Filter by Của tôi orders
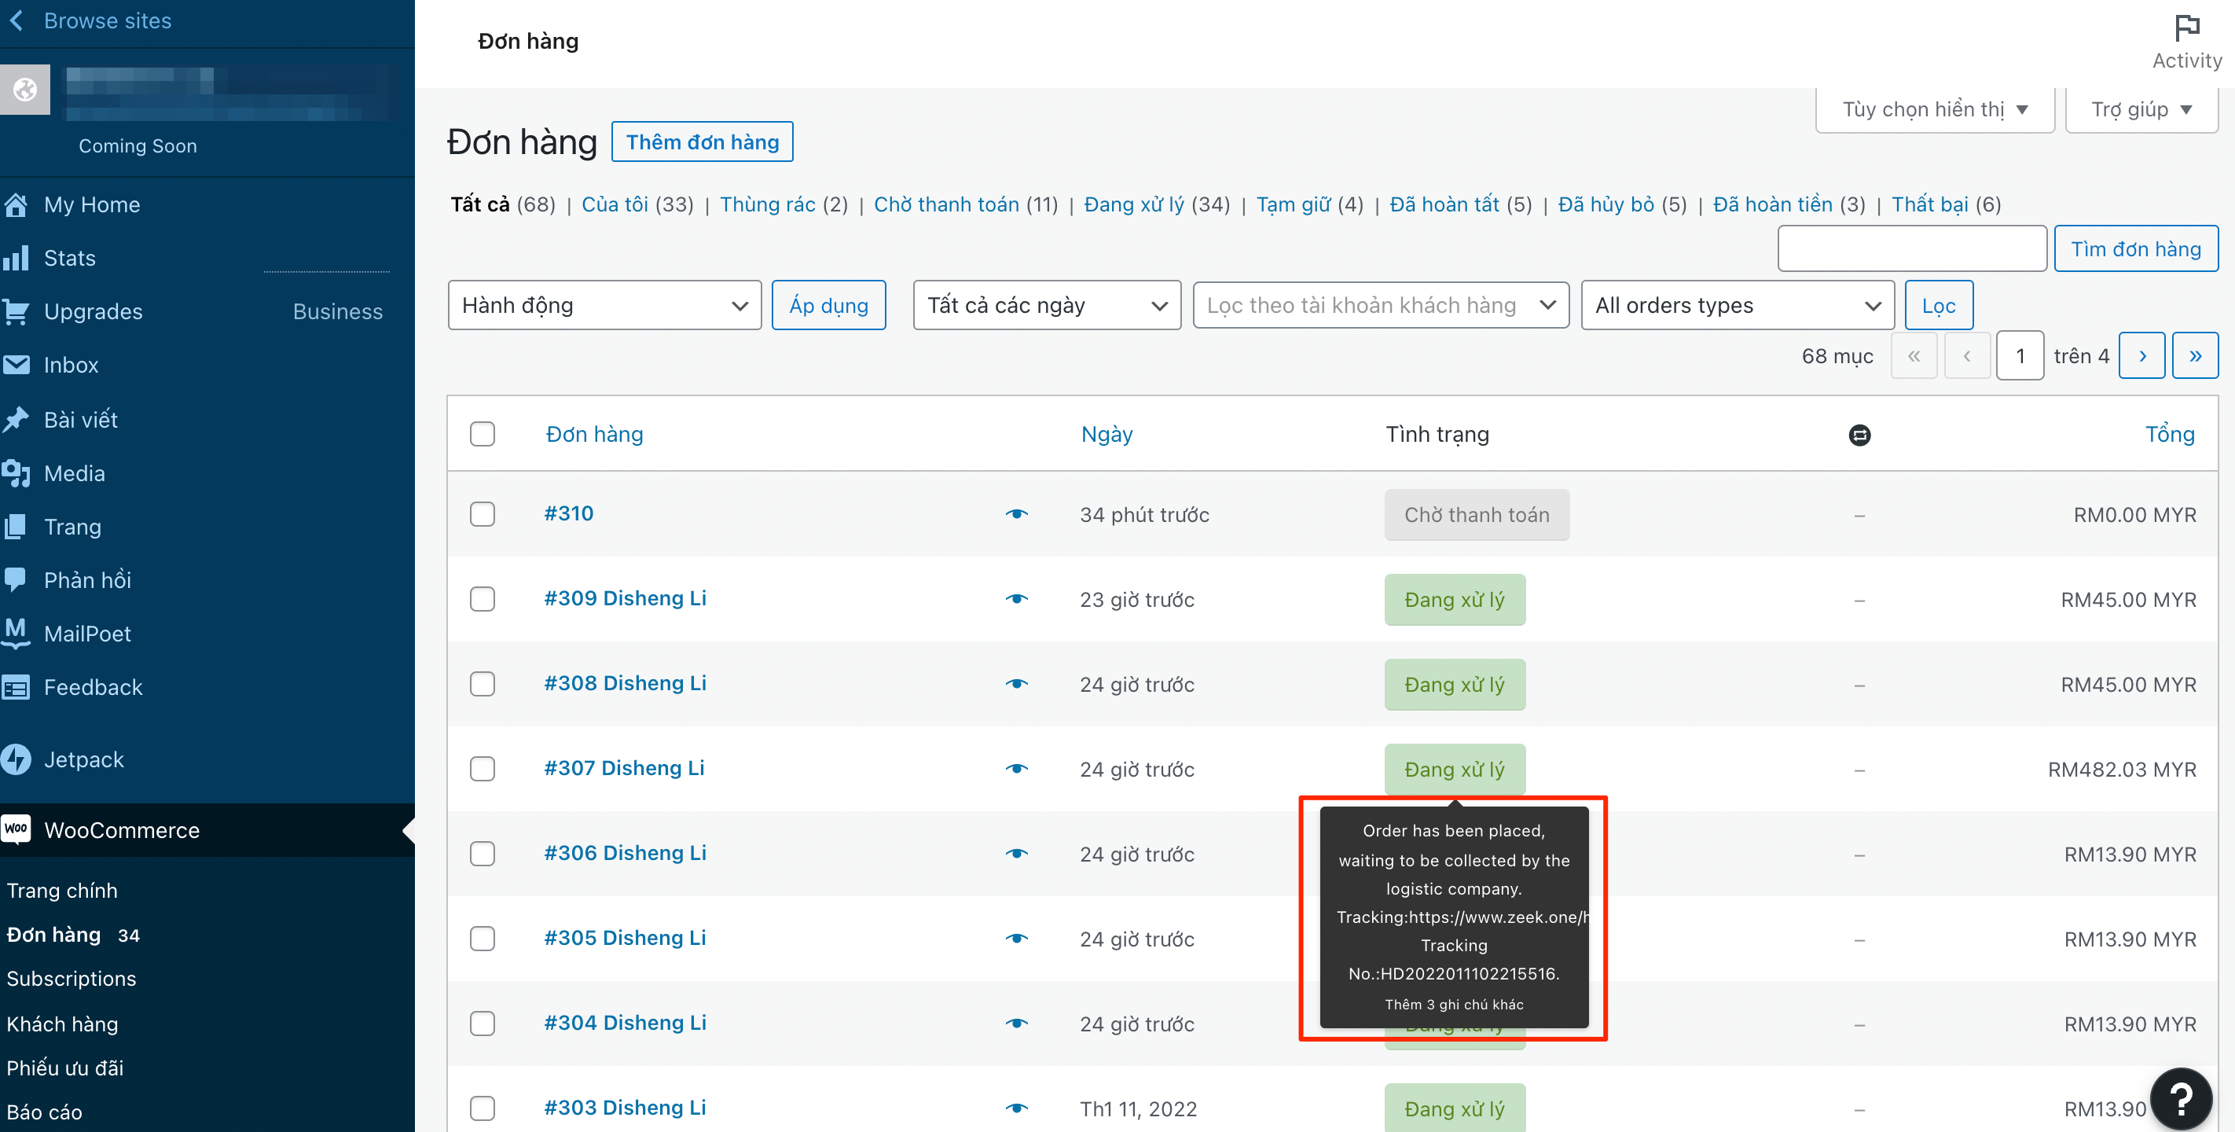2235x1132 pixels. 615,205
